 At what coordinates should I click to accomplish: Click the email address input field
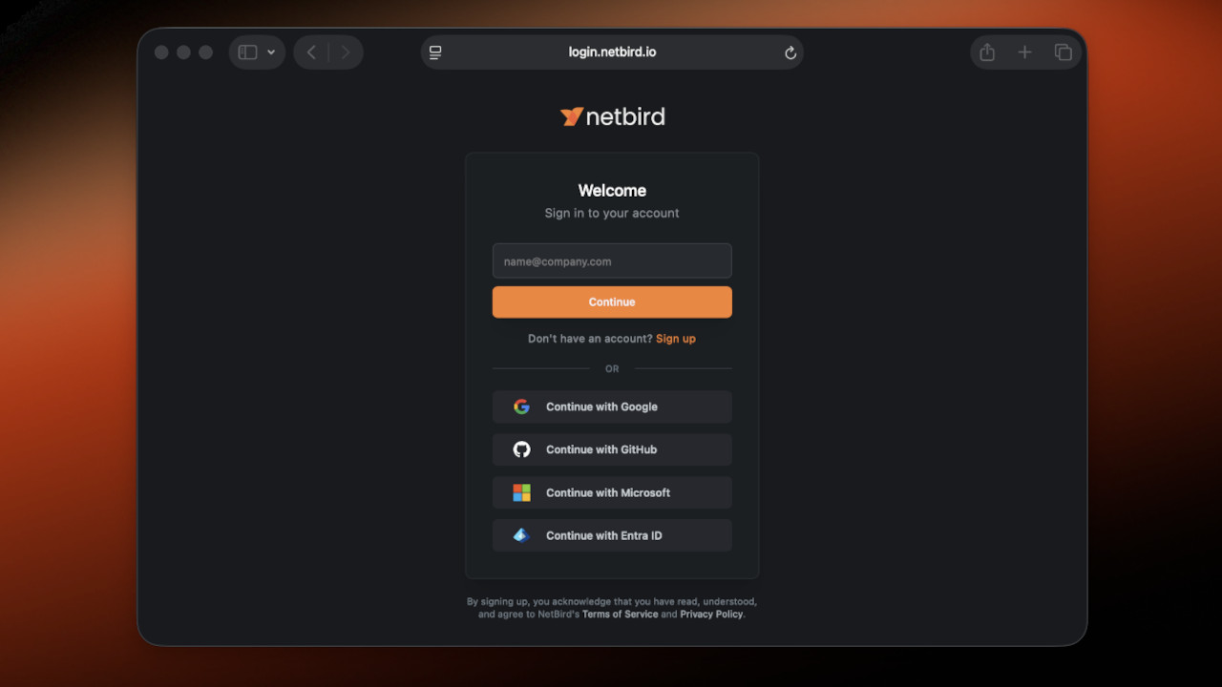coord(611,260)
